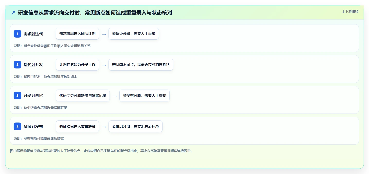Select step badge number 1

[17, 34]
